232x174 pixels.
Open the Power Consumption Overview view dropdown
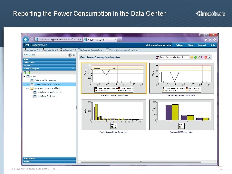pos(174,57)
